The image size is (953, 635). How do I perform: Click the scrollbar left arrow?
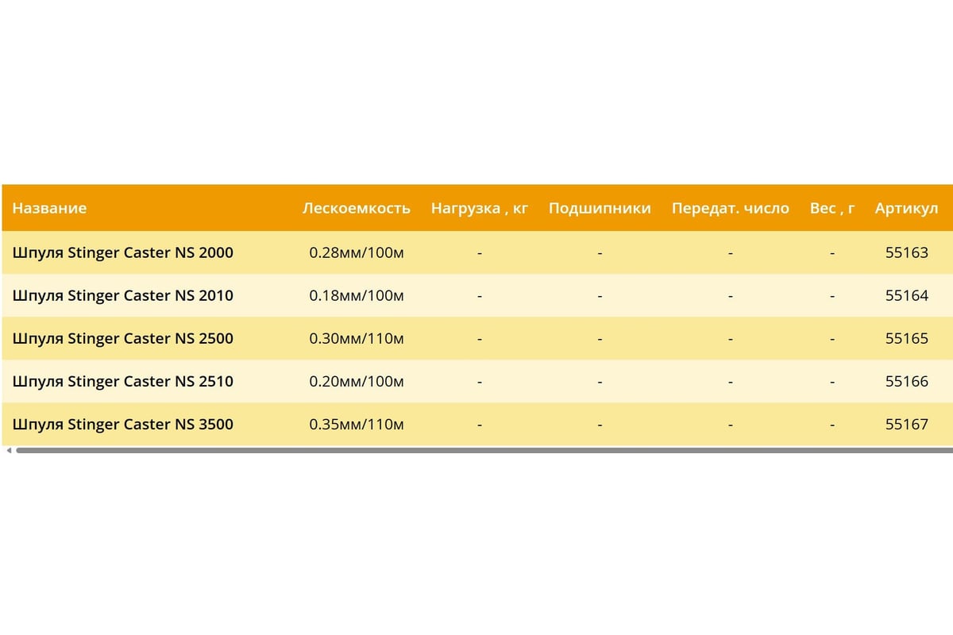[9, 451]
